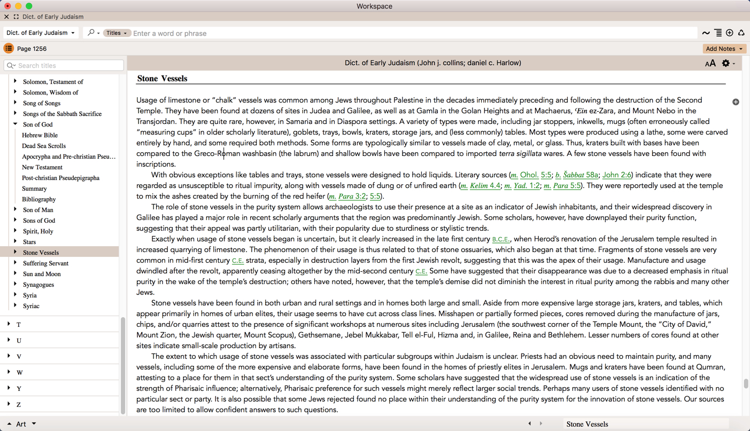Open the Art dropdown arrow in bottom bar
Screen dimensions: 750x431
click(x=34, y=424)
